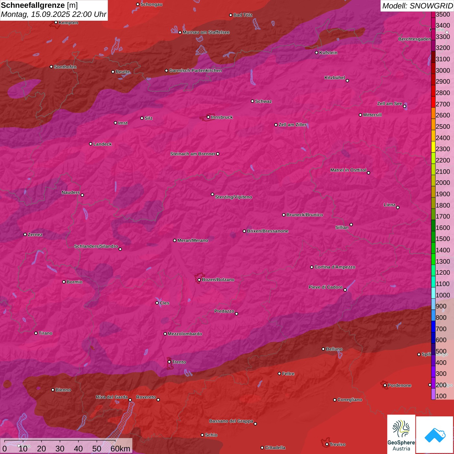Click the Schlanders/Silandro label
This screenshot has width=454, height=454.
click(x=96, y=246)
